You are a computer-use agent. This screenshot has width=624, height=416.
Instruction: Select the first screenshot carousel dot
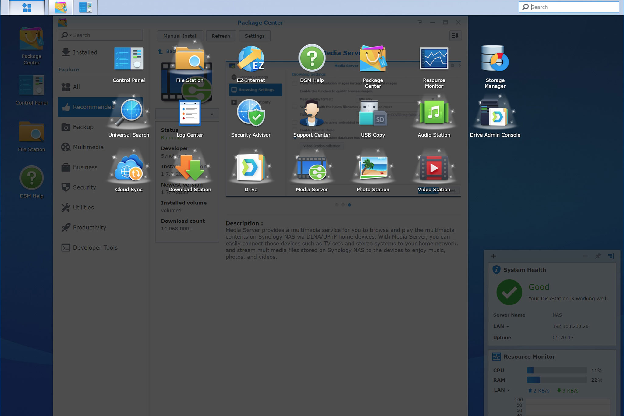pos(337,205)
